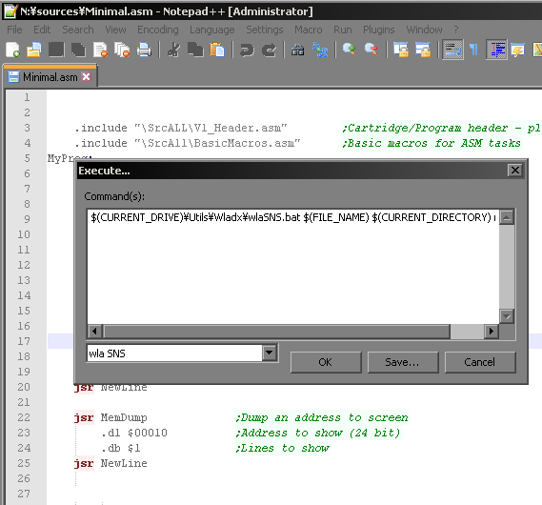Screen dimensions: 542x505
Task: Click Cancel in the Execute dialog
Action: coord(480,362)
